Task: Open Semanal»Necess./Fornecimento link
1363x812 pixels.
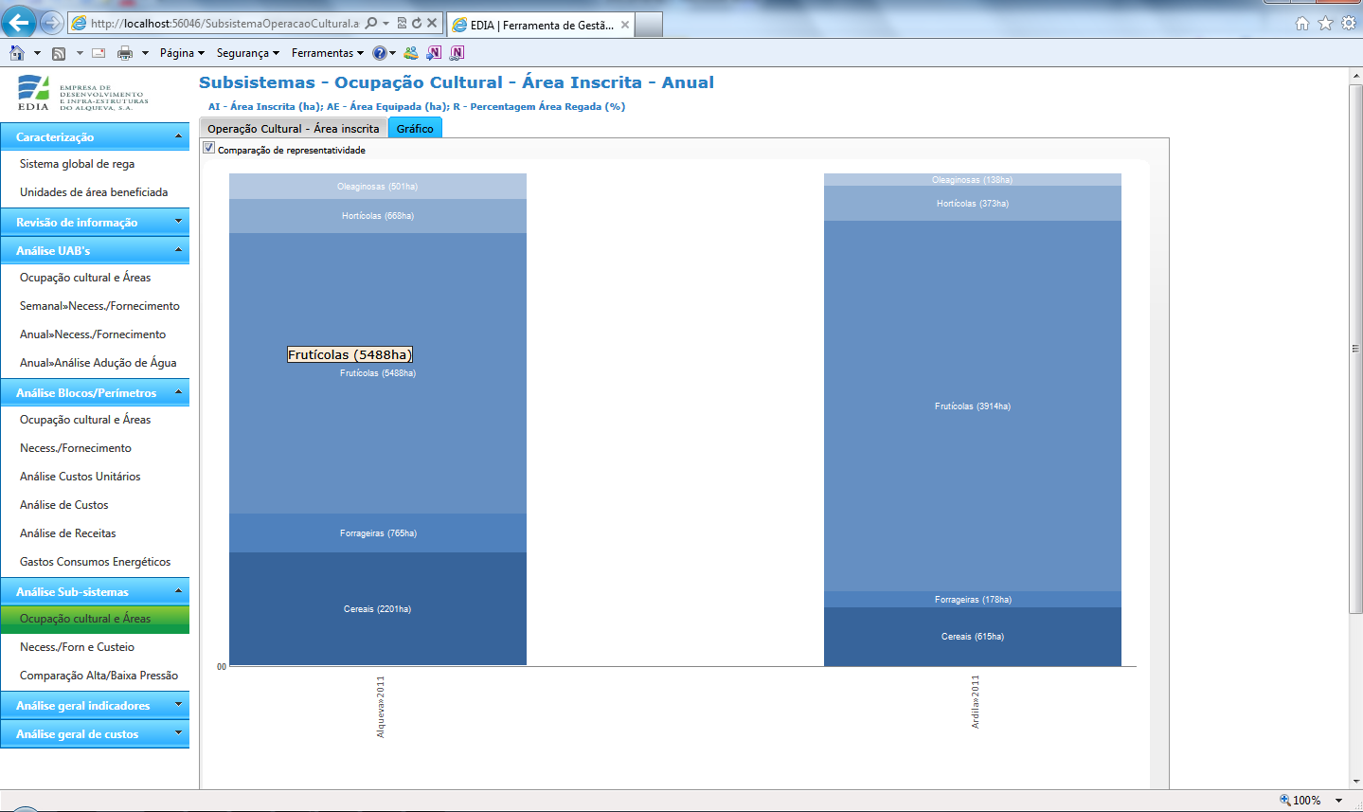Action: click(99, 306)
